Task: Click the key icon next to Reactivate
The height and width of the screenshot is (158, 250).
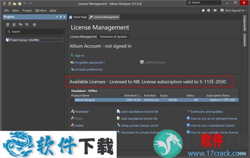Action: click(72, 111)
